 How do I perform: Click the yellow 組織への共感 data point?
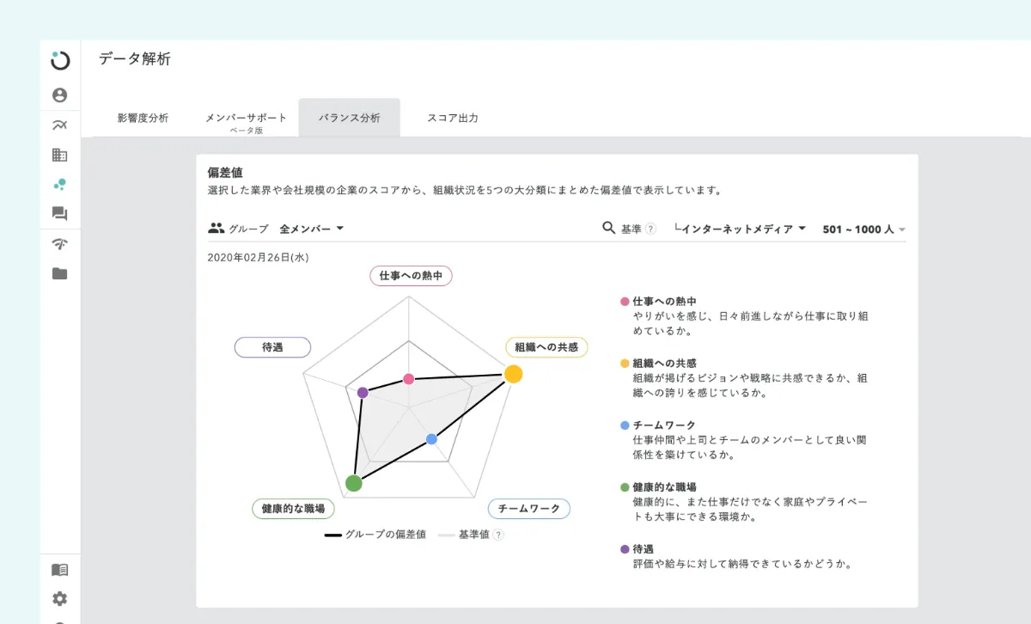[513, 374]
